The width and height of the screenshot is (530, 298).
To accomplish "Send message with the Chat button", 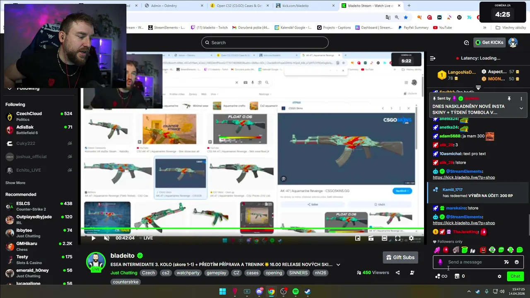I will (x=515, y=276).
